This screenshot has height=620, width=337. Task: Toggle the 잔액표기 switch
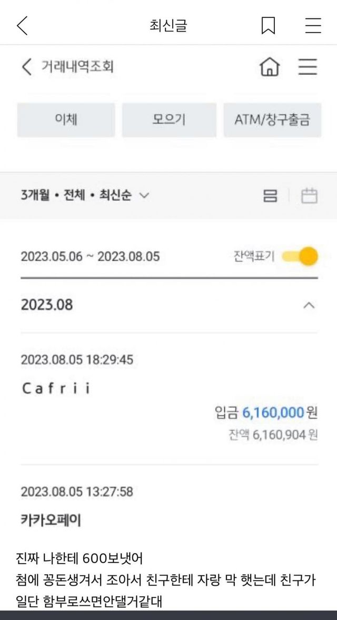(301, 257)
